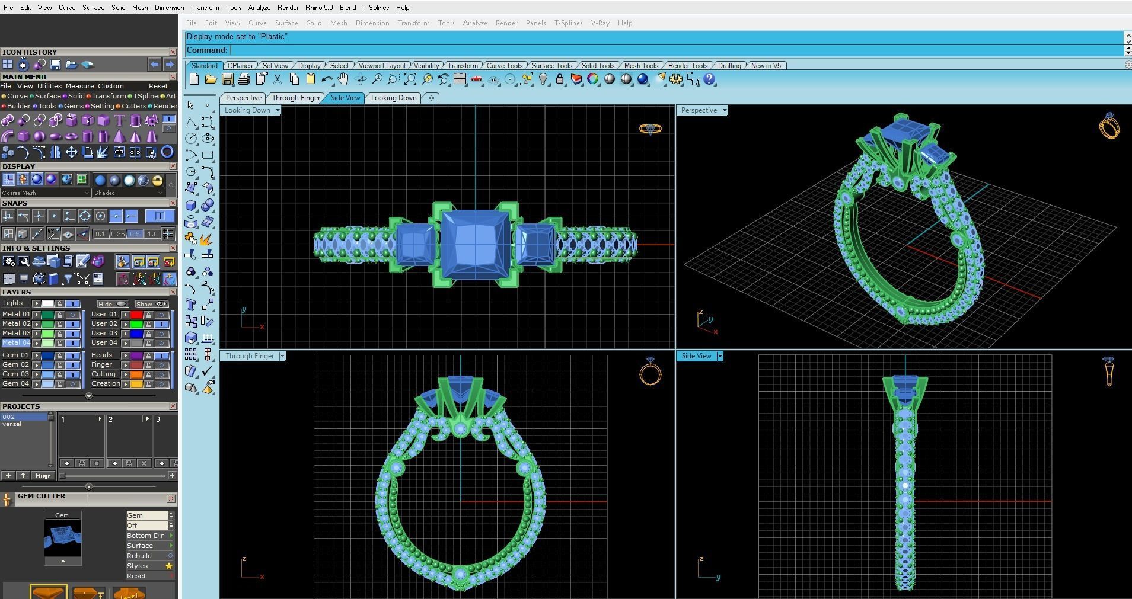Collapse the layers panel using the round arrow below it
Image resolution: width=1132 pixels, height=599 pixels.
[x=89, y=396]
